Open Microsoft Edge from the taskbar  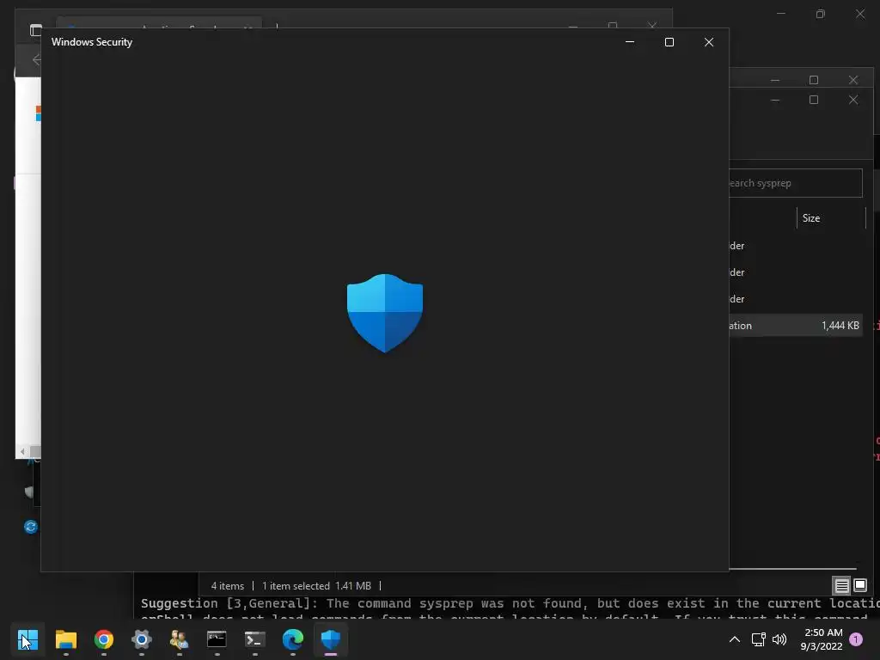(x=292, y=639)
